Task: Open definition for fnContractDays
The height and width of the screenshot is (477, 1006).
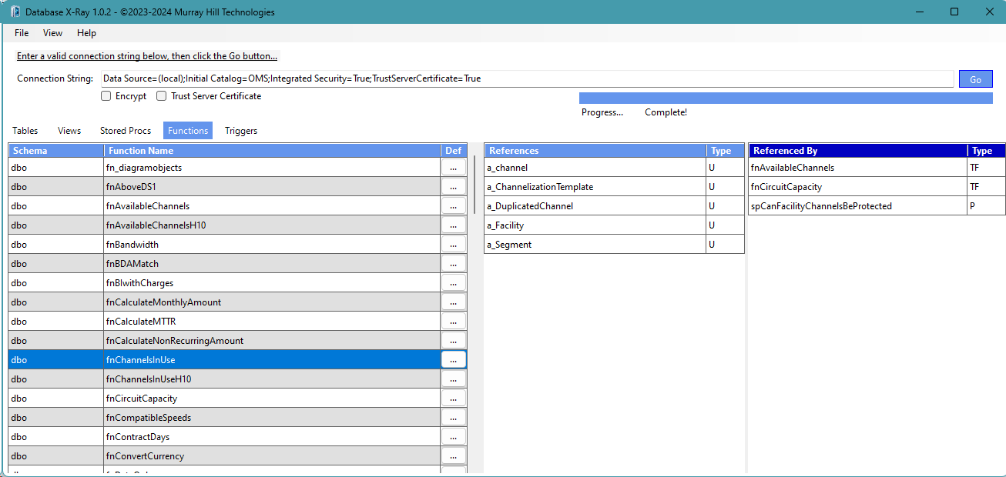Action: pyautogui.click(x=454, y=436)
